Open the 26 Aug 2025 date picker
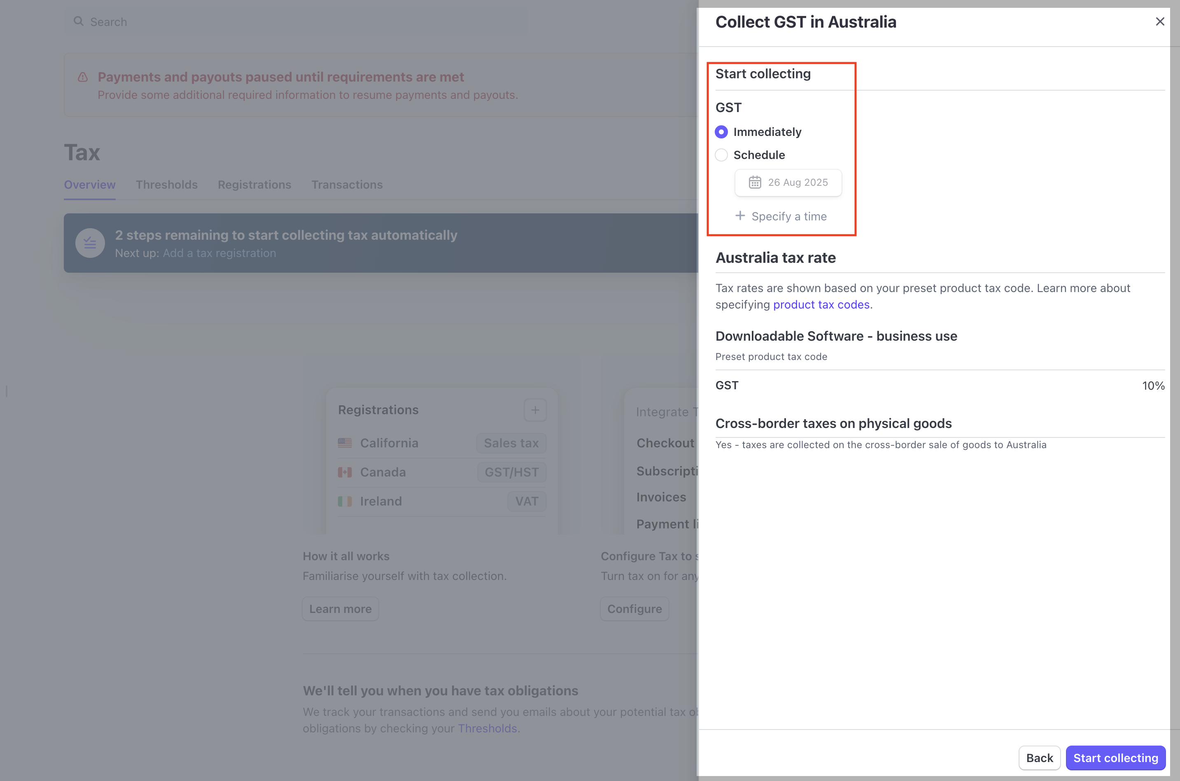This screenshot has height=781, width=1180. [x=797, y=183]
